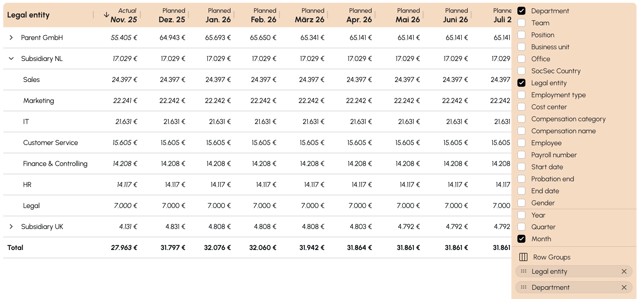Screen dimensions: 640x299
Task: Click the sort arrow on Nov. 25 column
Action: [x=106, y=15]
